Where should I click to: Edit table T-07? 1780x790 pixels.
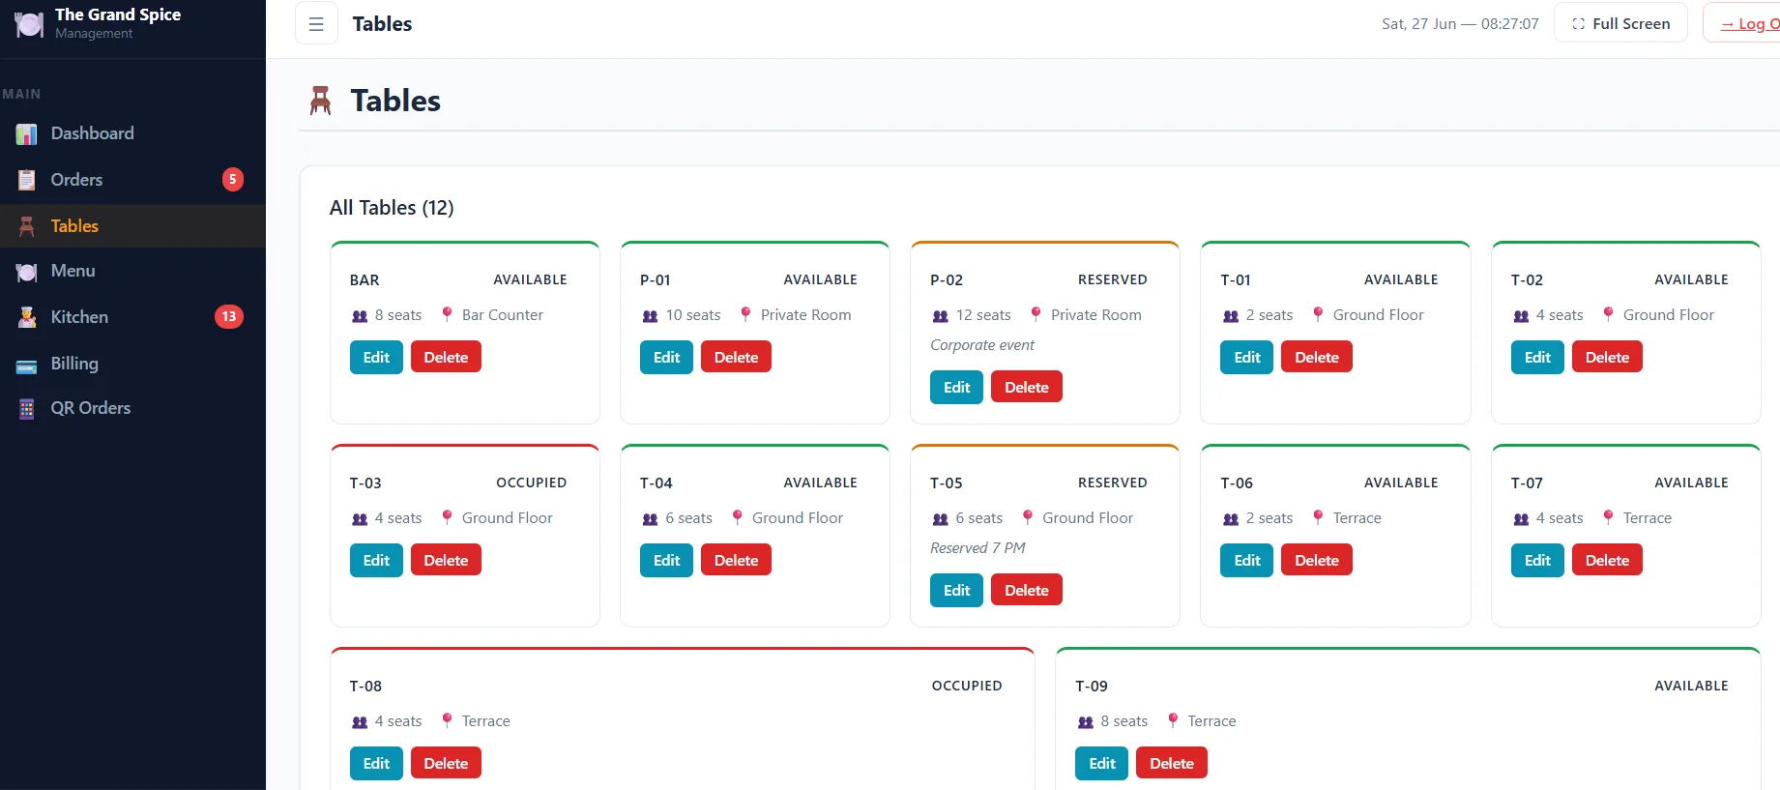(1537, 560)
